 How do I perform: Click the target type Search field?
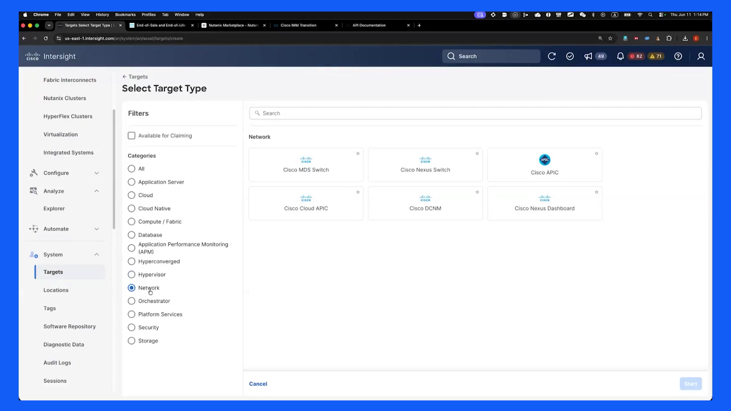click(475, 113)
